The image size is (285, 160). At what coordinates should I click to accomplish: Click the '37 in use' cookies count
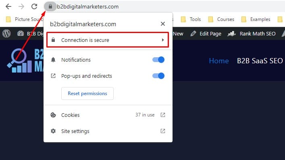(145, 115)
